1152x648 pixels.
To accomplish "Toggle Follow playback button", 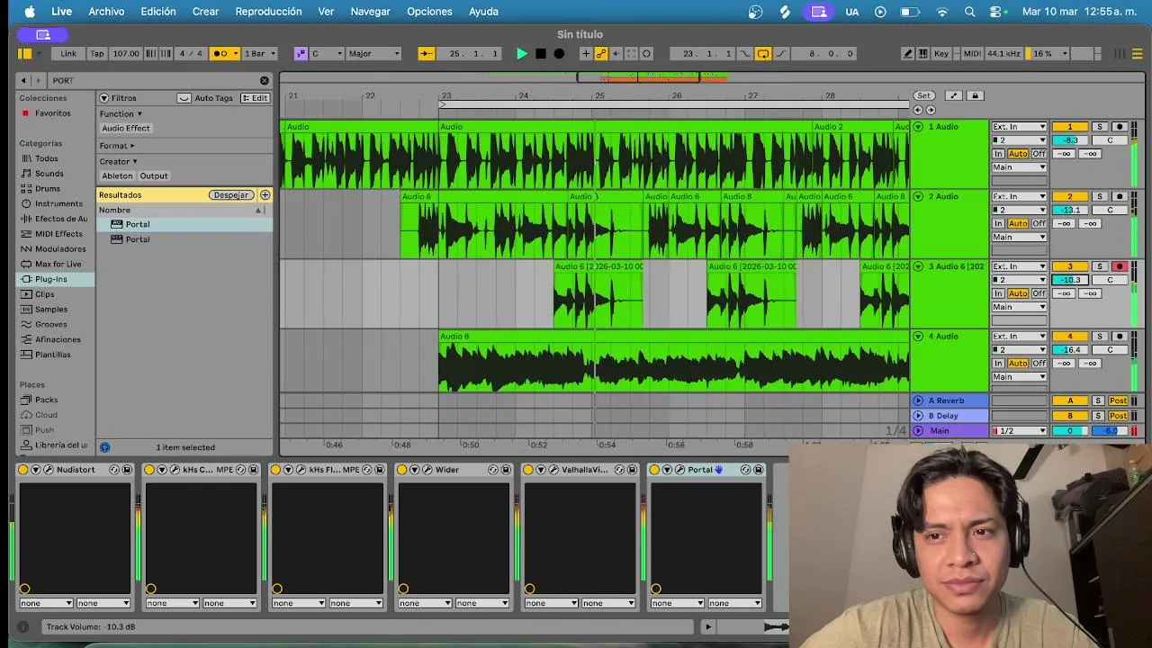I will coord(427,54).
